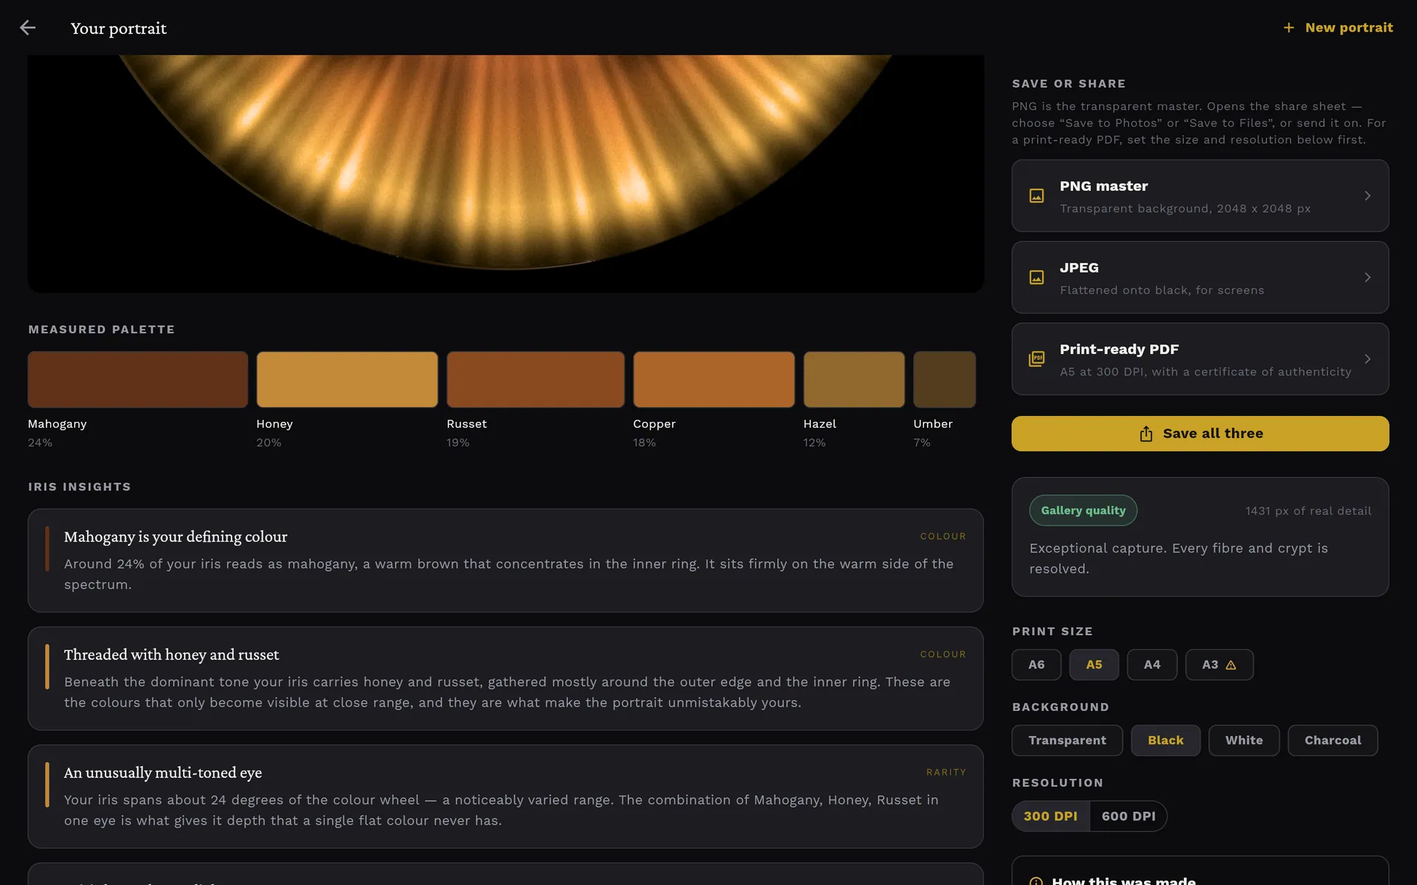This screenshot has height=885, width=1417.
Task: Choose the Charcoal background option
Action: 1333,740
